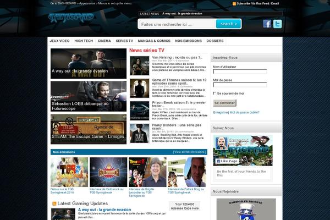Click the Prison Break article thumbnail
The height and width of the screenshot is (220, 330).
pyautogui.click(x=140, y=111)
